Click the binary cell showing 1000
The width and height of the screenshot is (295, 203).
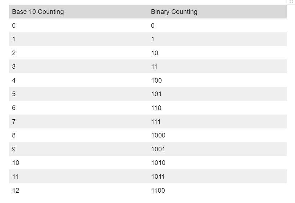coord(158,135)
